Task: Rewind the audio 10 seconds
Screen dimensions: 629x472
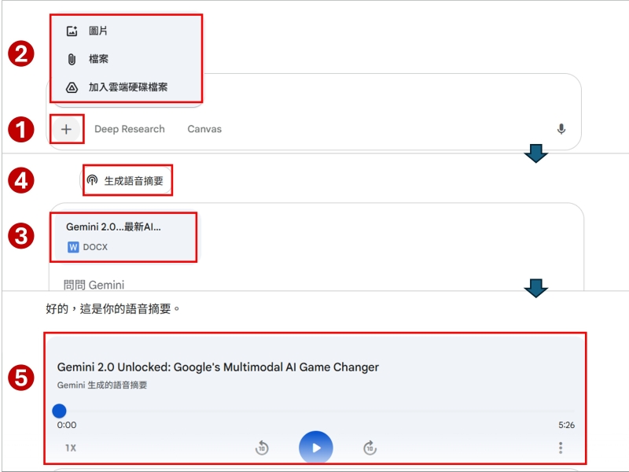Action: pos(262,448)
